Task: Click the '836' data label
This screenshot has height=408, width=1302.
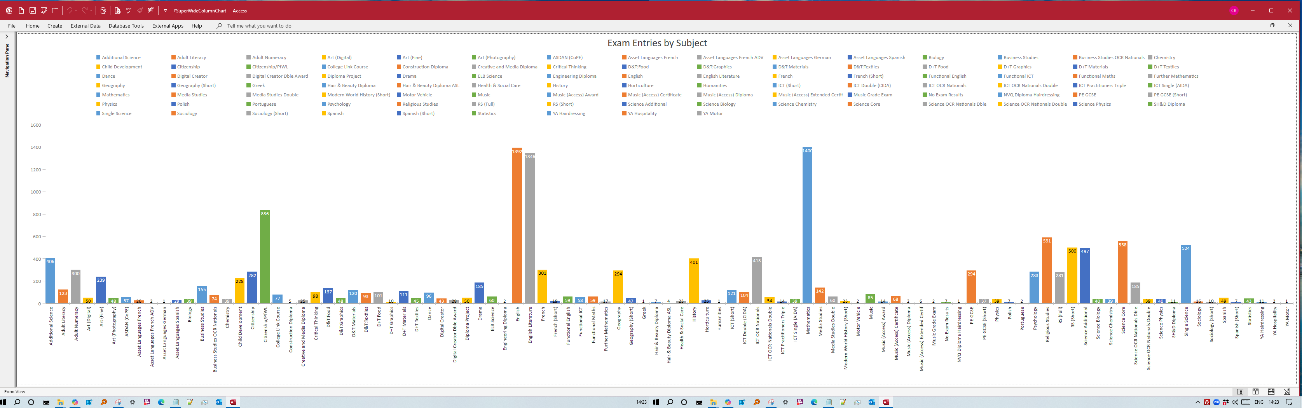Action: [x=265, y=214]
